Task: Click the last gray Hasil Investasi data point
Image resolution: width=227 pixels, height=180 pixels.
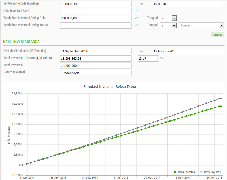Action: pos(221,99)
